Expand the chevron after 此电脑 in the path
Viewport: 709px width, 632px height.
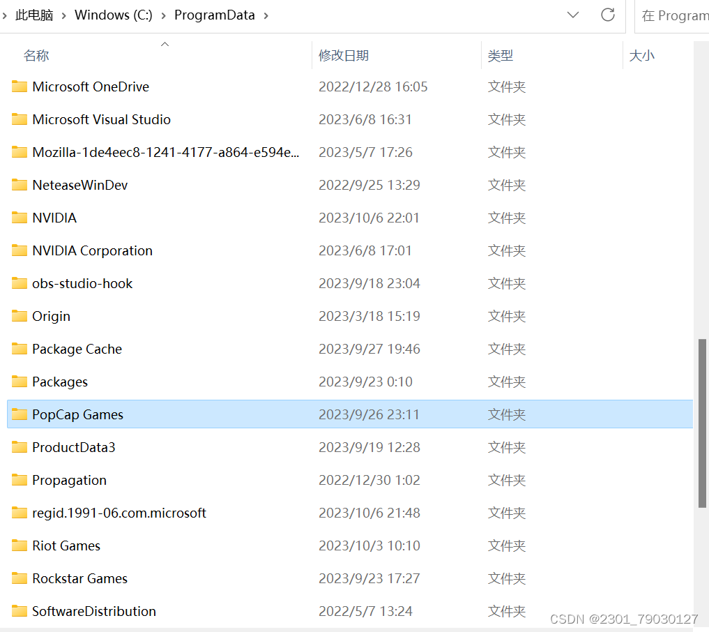tap(63, 16)
